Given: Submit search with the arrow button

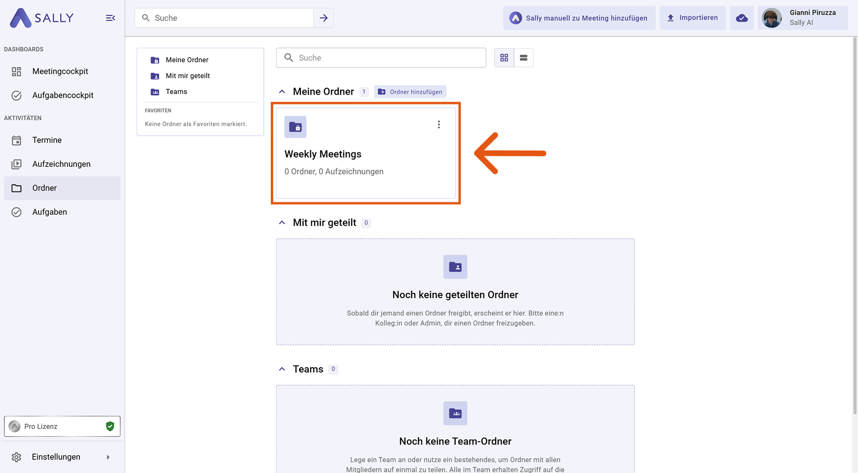Looking at the screenshot, I should pyautogui.click(x=324, y=18).
